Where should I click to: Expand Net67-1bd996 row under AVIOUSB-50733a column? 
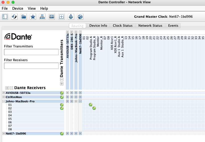68,134
